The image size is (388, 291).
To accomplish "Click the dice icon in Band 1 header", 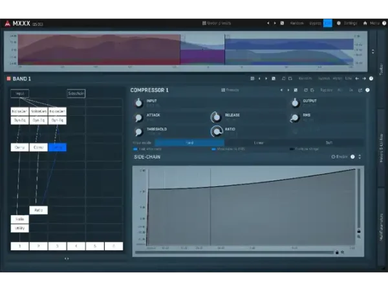I will coord(274,78).
